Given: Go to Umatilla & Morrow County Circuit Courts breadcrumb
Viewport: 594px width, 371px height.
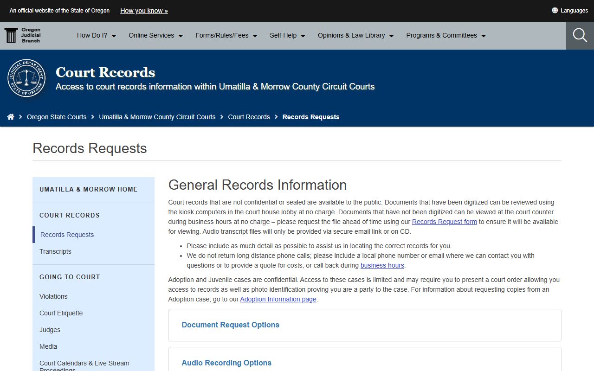Looking at the screenshot, I should coord(157,117).
